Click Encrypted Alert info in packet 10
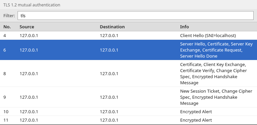This screenshot has height=125, width=257. point(196,112)
